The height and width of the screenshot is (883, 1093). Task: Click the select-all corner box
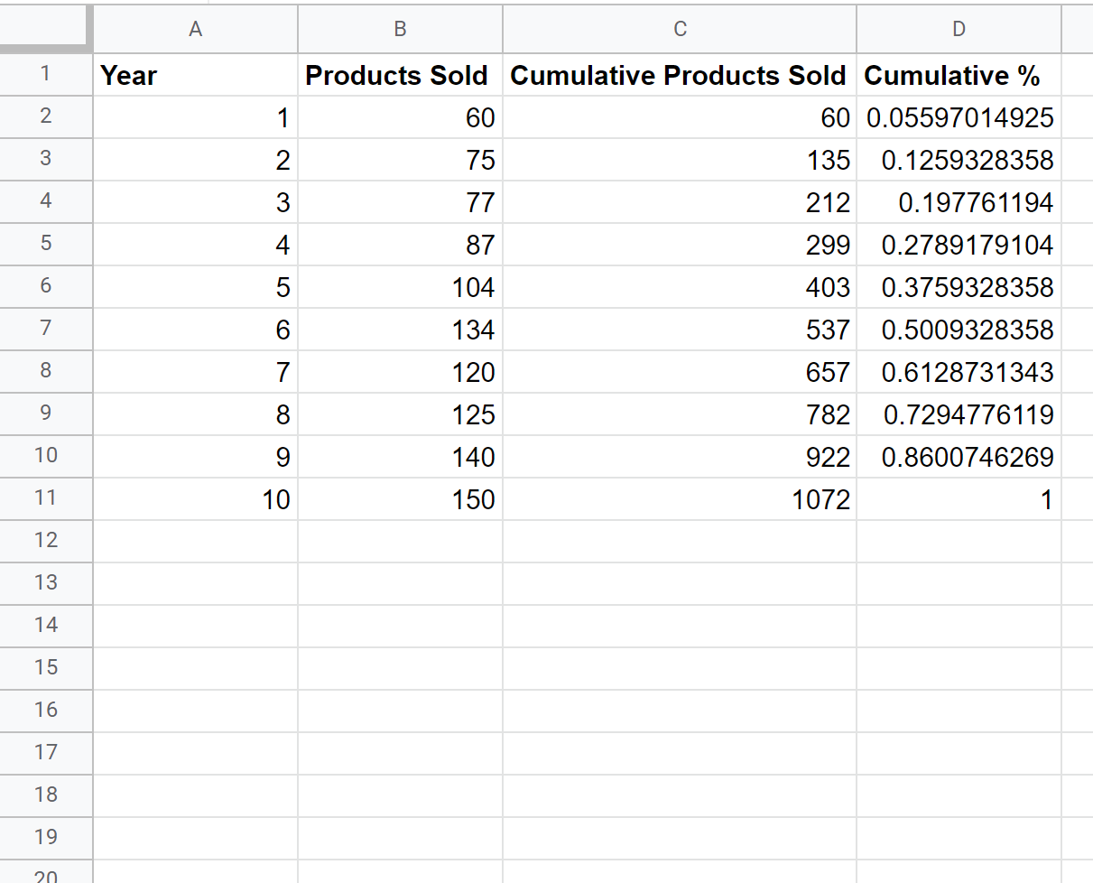coord(46,29)
